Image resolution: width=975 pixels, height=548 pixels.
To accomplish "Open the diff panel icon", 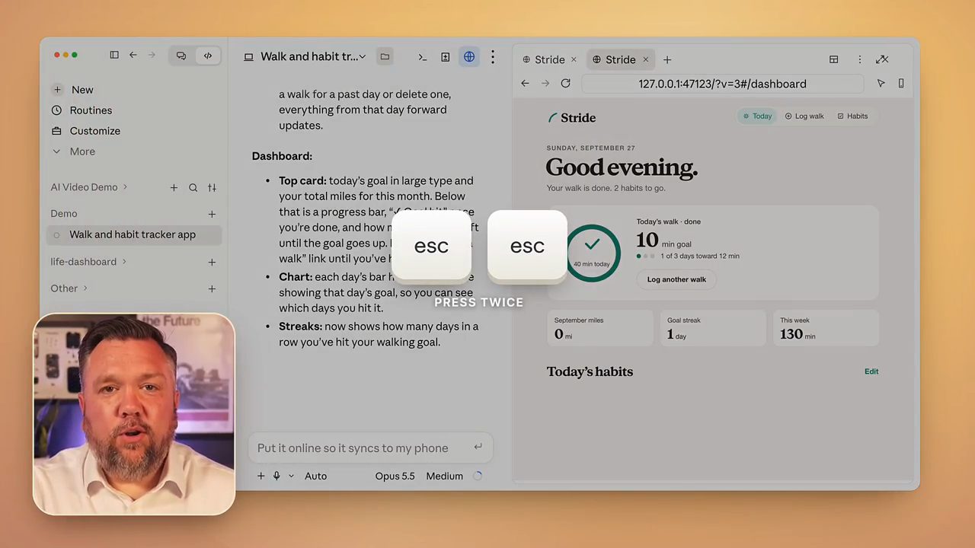I will pyautogui.click(x=446, y=57).
